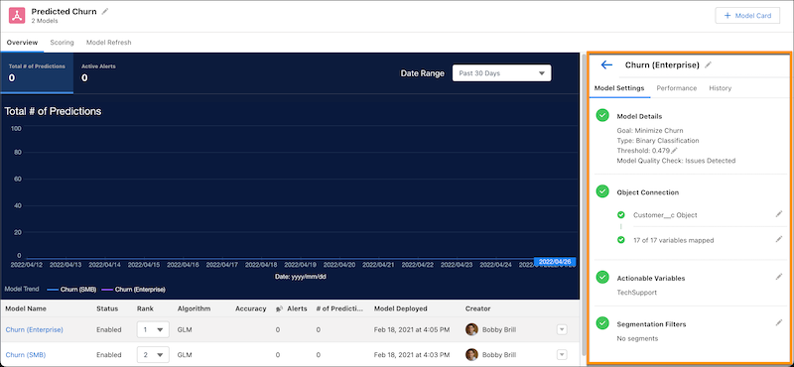Open the Churn (Enterprise) model link in the table

pyautogui.click(x=35, y=329)
